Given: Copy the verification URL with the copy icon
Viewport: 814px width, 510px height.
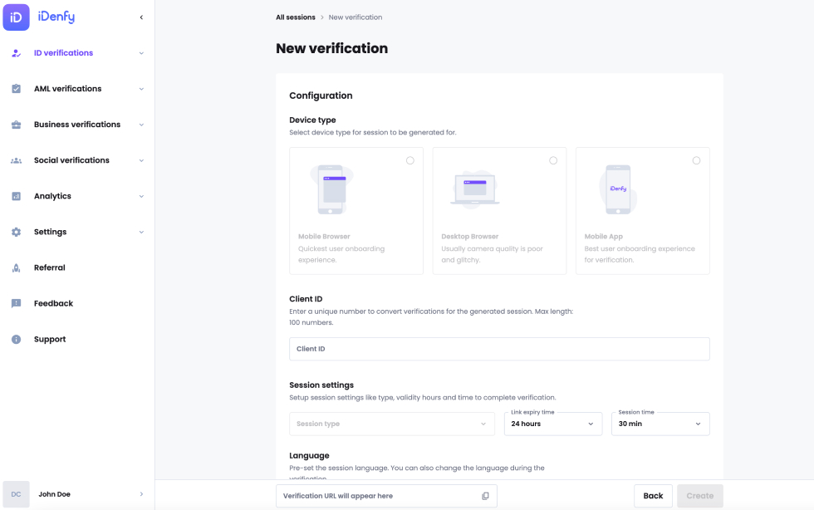Looking at the screenshot, I should 484,494.
